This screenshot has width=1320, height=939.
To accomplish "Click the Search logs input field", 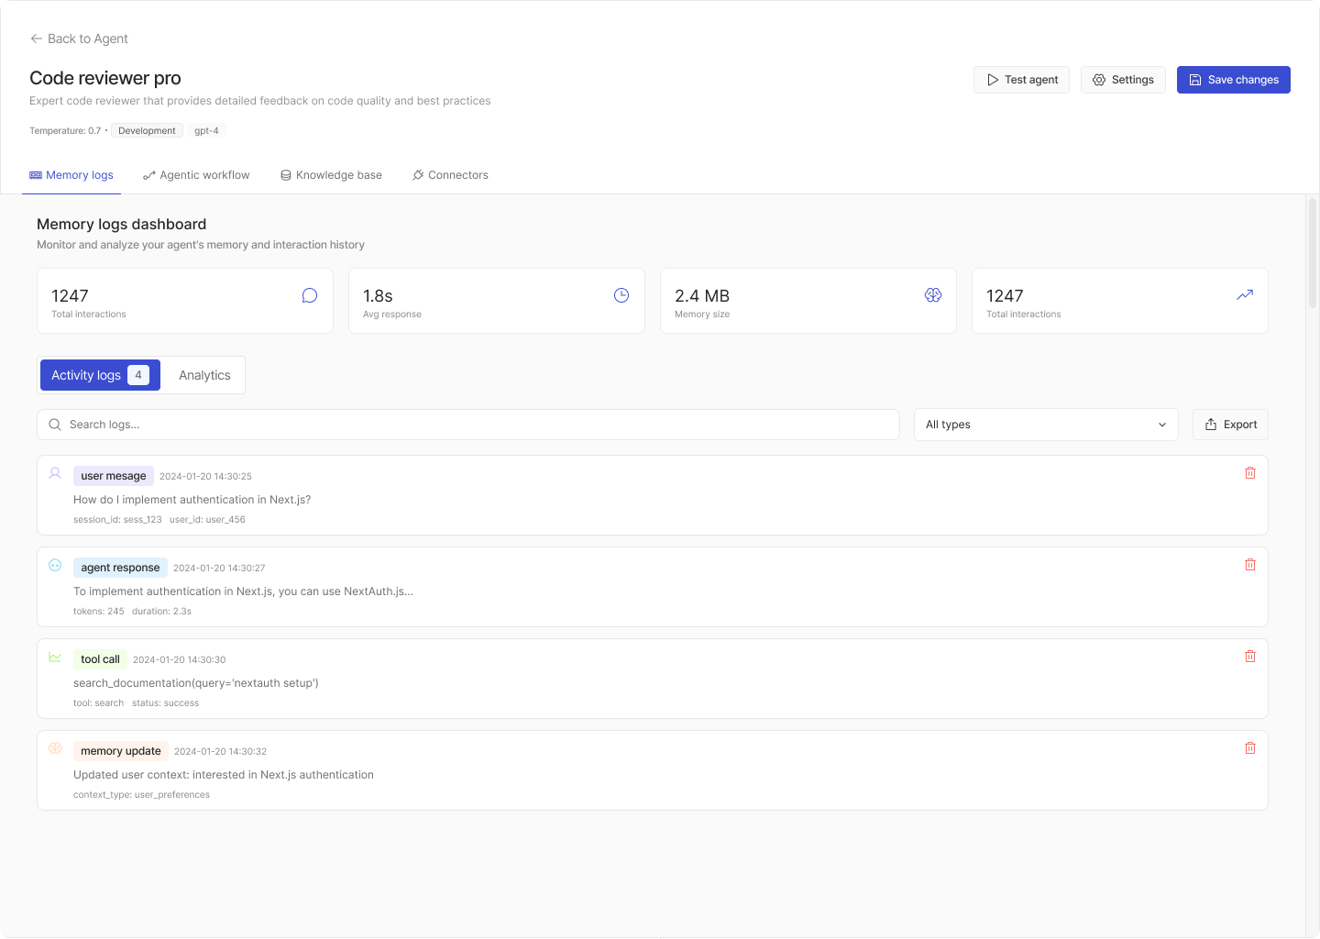I will tap(468, 425).
